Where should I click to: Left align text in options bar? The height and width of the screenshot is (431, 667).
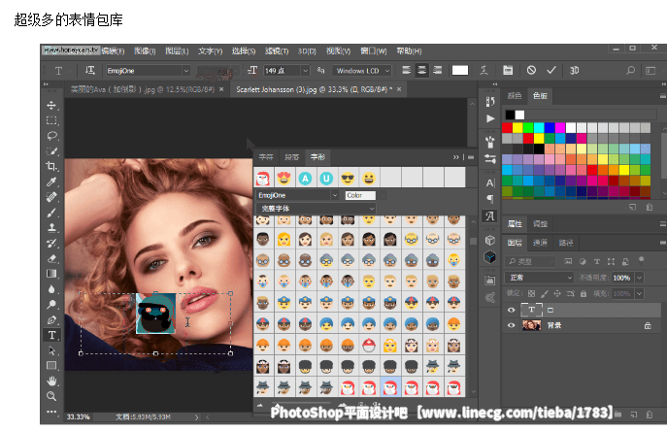pyautogui.click(x=406, y=70)
